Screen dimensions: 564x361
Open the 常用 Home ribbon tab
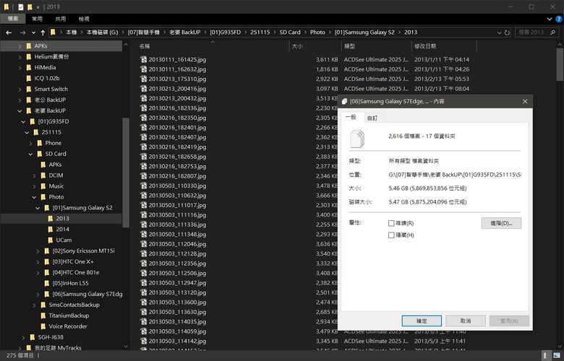[x=37, y=19]
